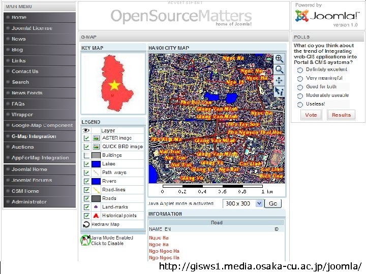Open Joomla! License menu item
The height and width of the screenshot is (274, 366).
point(40,28)
